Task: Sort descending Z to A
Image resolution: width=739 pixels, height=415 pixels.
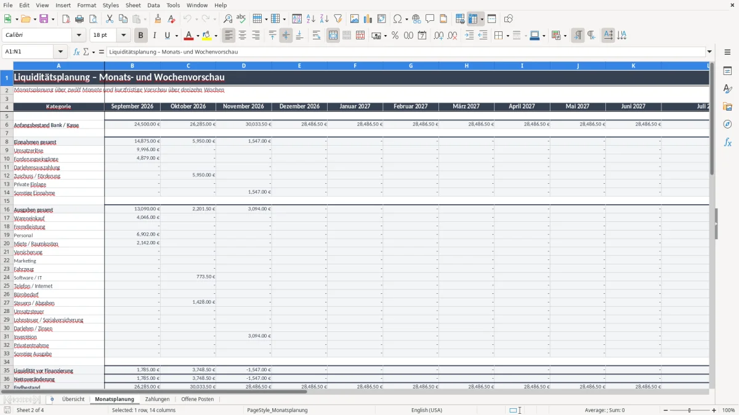Action: (x=325, y=19)
